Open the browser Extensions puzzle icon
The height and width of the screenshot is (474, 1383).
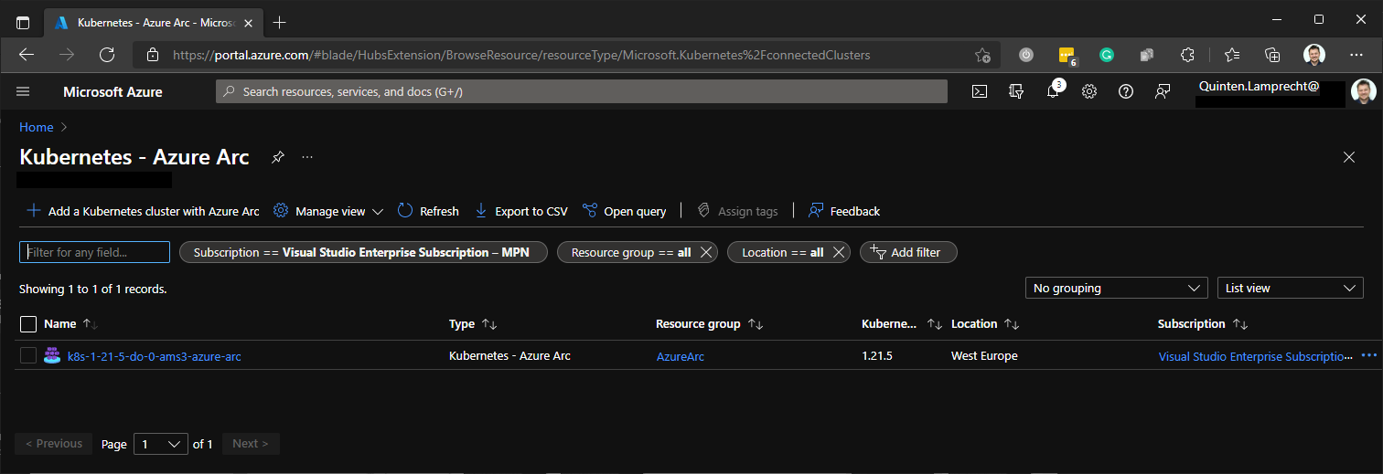pyautogui.click(x=1187, y=55)
